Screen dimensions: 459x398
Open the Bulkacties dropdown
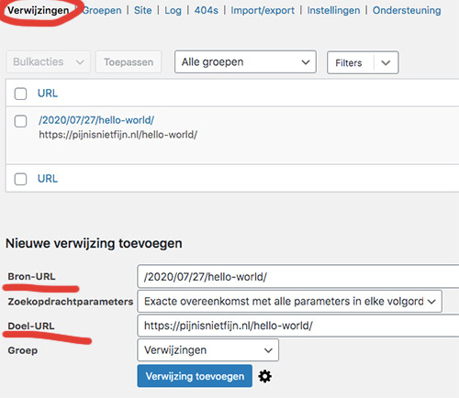(x=49, y=62)
